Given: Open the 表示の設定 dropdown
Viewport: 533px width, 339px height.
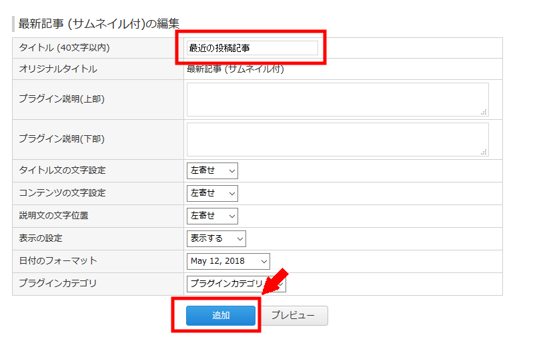Looking at the screenshot, I should click(x=216, y=238).
